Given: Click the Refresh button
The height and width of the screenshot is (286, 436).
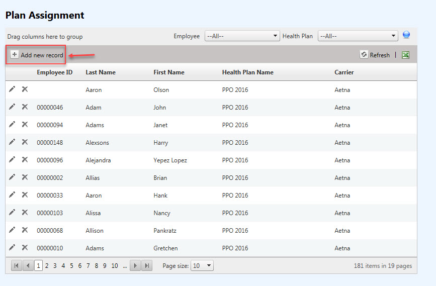Looking at the screenshot, I should (x=375, y=55).
